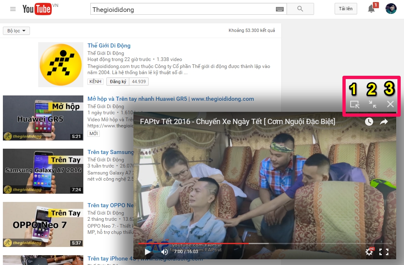
Task: Click channel name under Huawei GR5 video
Action: tap(106, 106)
